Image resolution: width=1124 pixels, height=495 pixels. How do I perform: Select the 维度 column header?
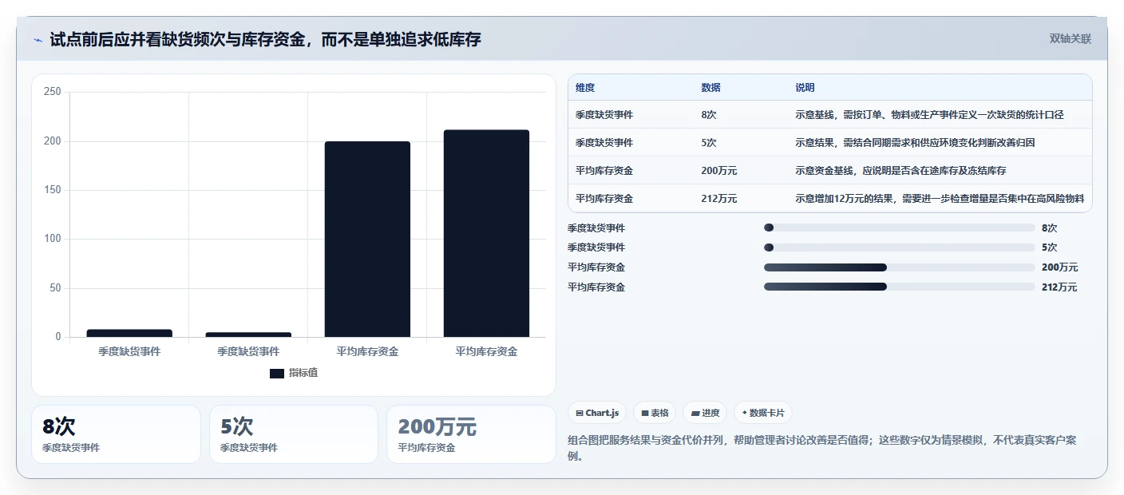click(x=585, y=88)
